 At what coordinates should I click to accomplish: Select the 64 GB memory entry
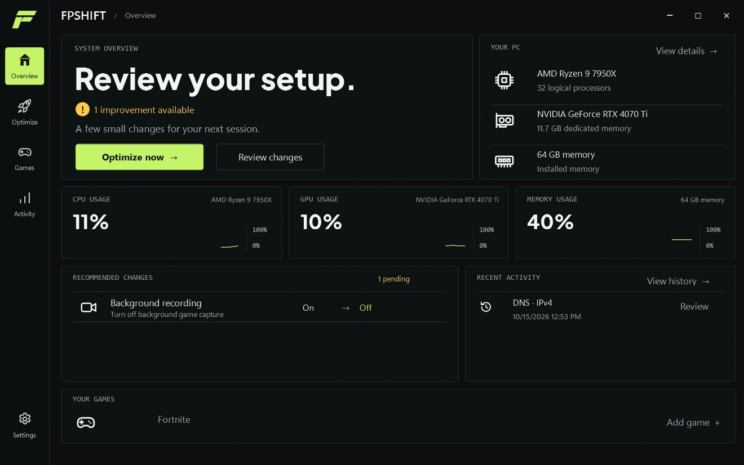[608, 162]
